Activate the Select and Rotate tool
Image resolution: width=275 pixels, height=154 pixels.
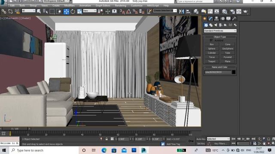coord(73,12)
